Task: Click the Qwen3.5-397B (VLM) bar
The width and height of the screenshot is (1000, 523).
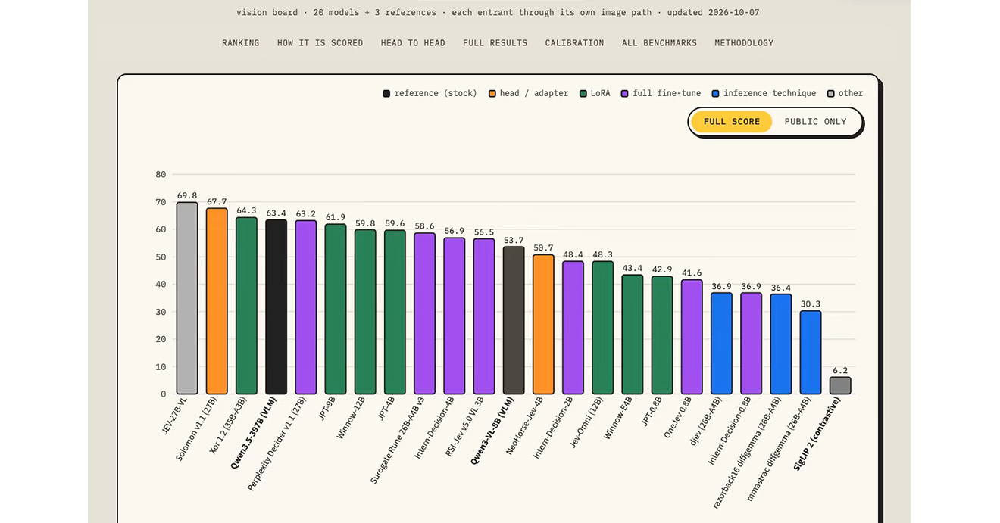Action: pyautogui.click(x=276, y=307)
